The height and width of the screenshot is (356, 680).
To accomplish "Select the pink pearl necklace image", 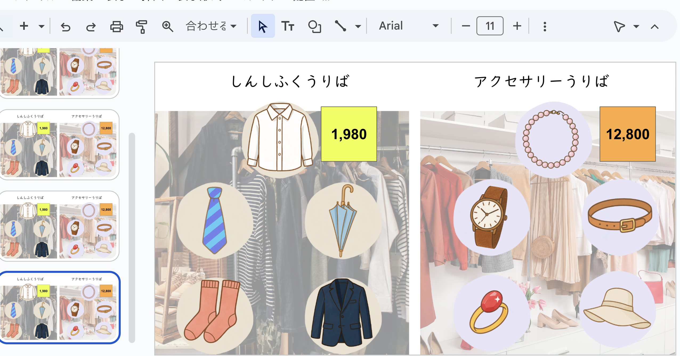I will [554, 139].
